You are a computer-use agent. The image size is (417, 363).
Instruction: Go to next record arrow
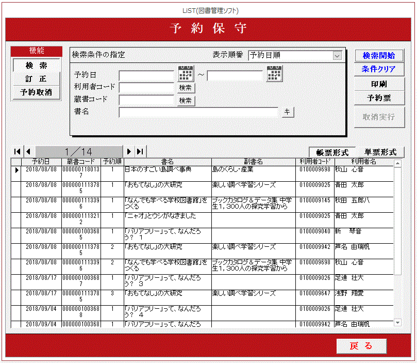[129, 151]
